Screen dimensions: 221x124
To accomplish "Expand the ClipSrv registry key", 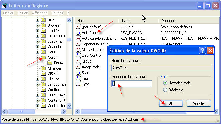I will (37, 79).
